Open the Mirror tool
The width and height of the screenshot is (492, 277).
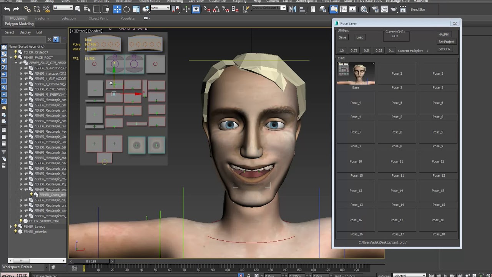tap(293, 9)
